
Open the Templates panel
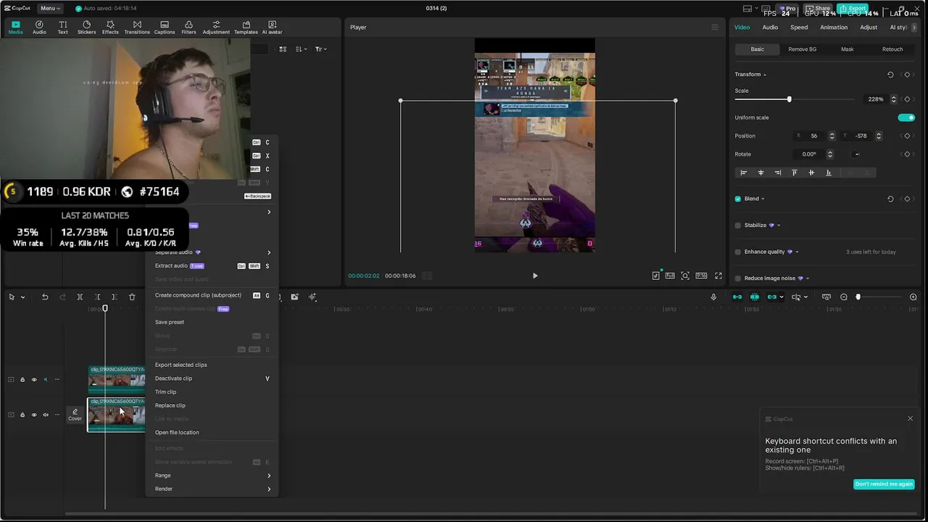point(246,28)
